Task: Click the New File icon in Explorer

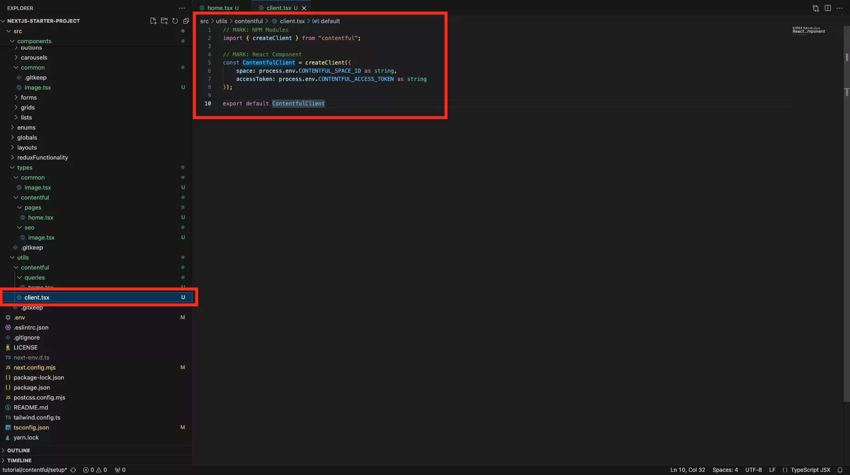Action: [x=153, y=21]
